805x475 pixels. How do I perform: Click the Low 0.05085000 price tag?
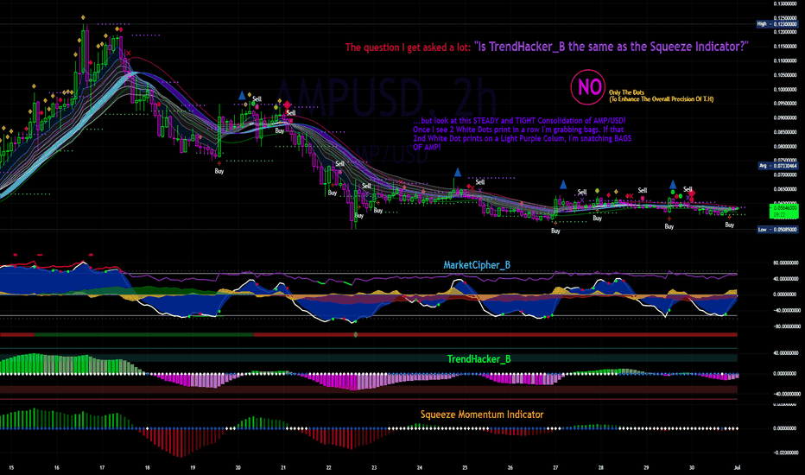(777, 229)
